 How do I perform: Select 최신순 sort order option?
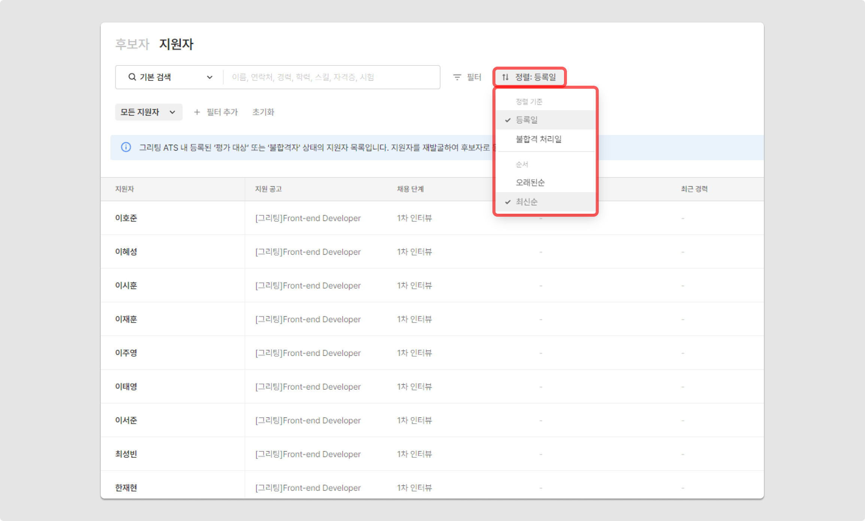coord(527,202)
